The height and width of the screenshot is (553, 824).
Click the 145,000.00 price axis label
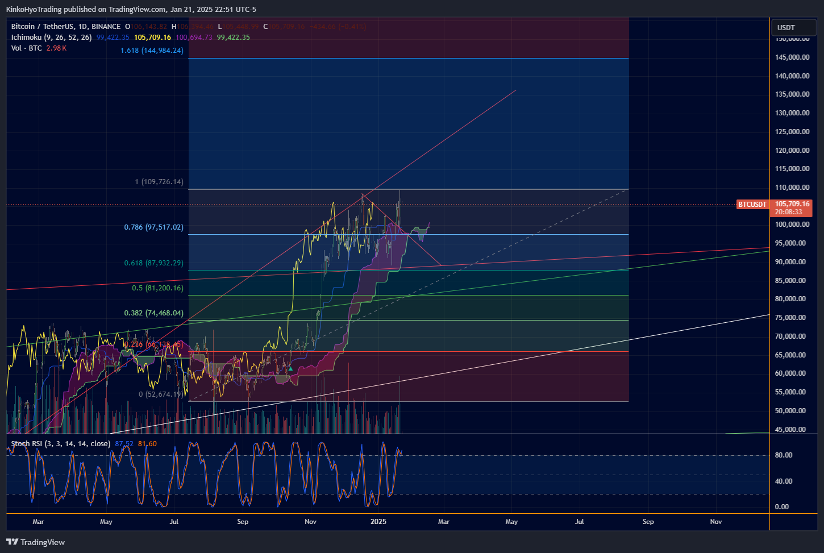pos(792,57)
